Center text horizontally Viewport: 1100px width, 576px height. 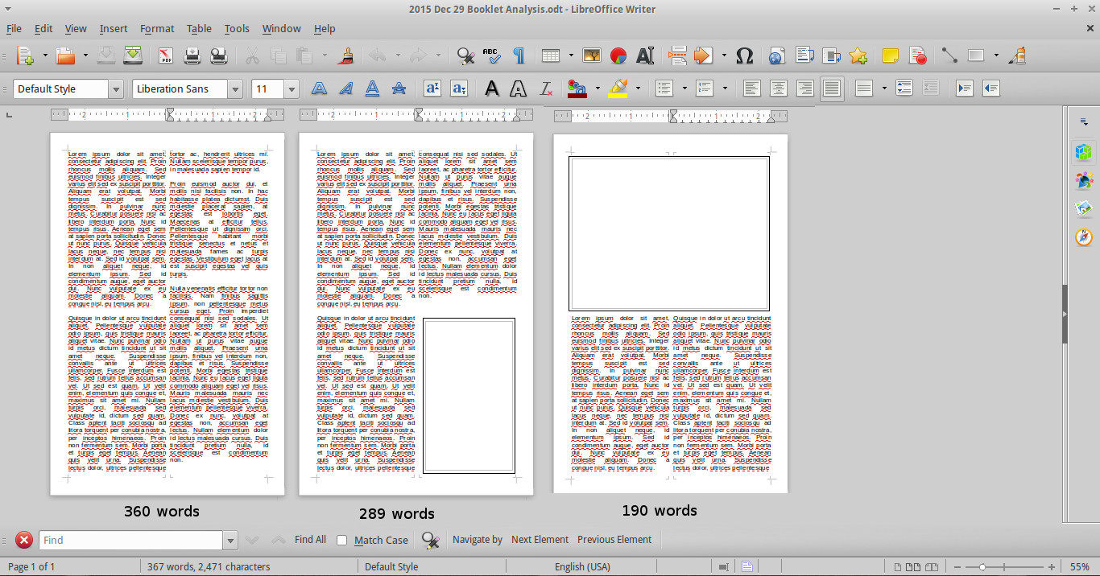coord(778,88)
